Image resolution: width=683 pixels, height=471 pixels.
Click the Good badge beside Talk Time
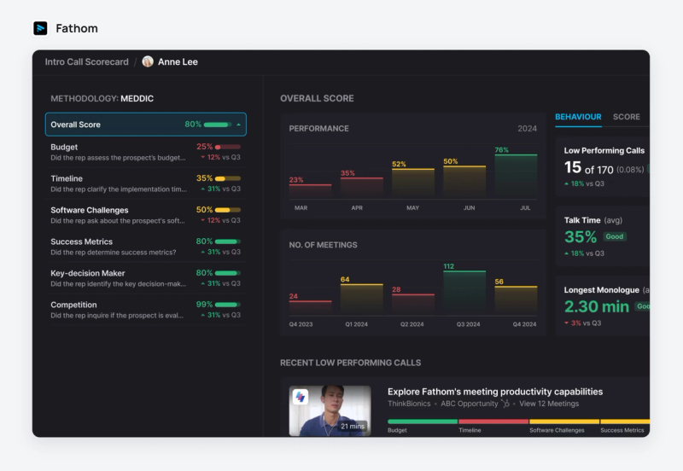[x=615, y=237]
